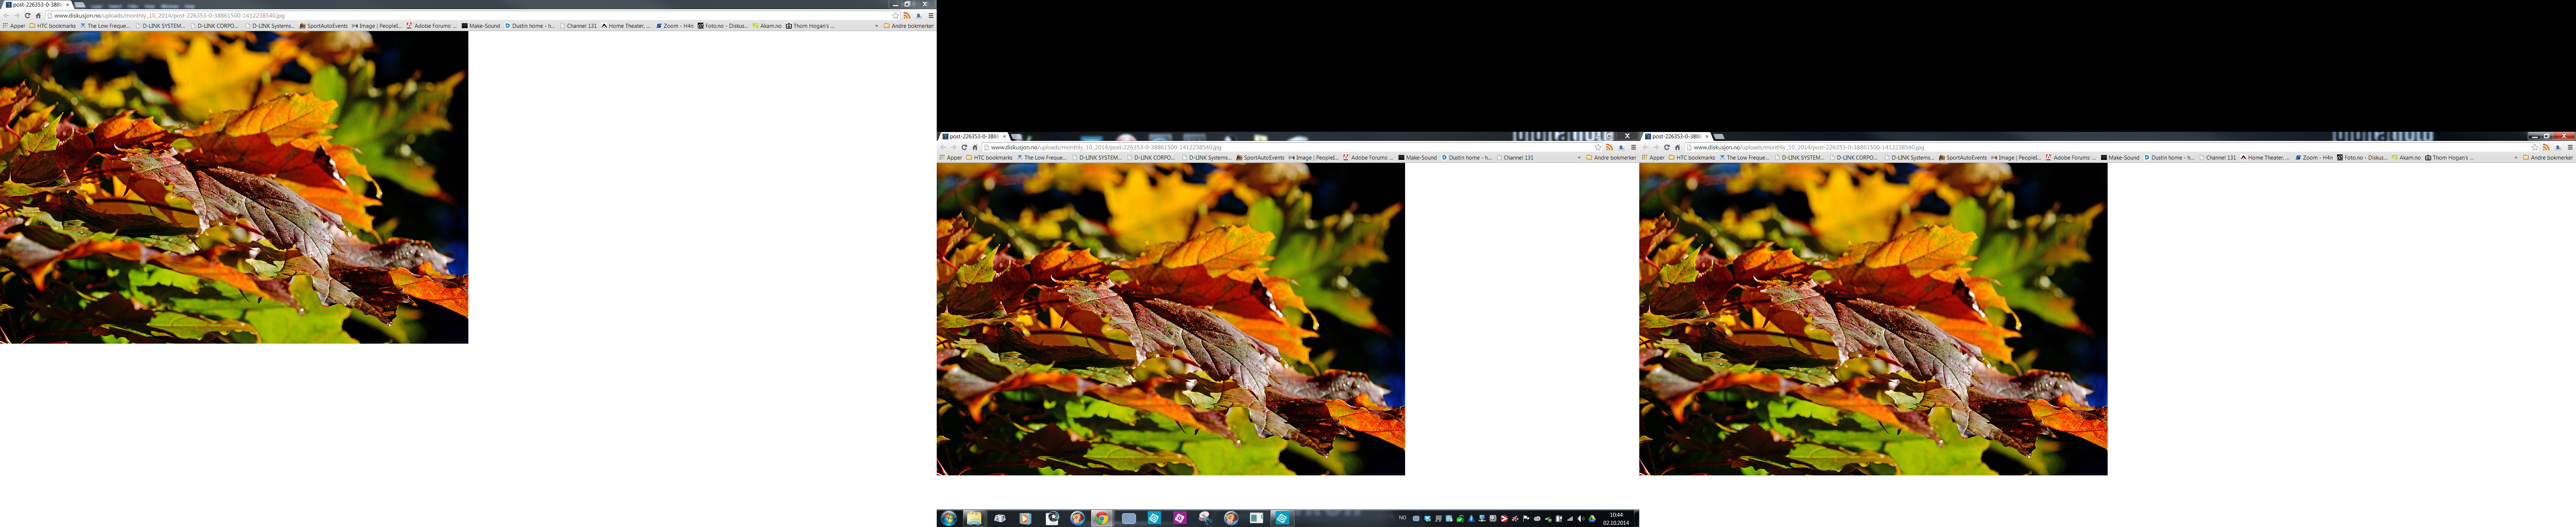Image resolution: width=2576 pixels, height=527 pixels.
Task: Open 'Zoom - H4n' bookmark in left window
Action: [x=675, y=26]
